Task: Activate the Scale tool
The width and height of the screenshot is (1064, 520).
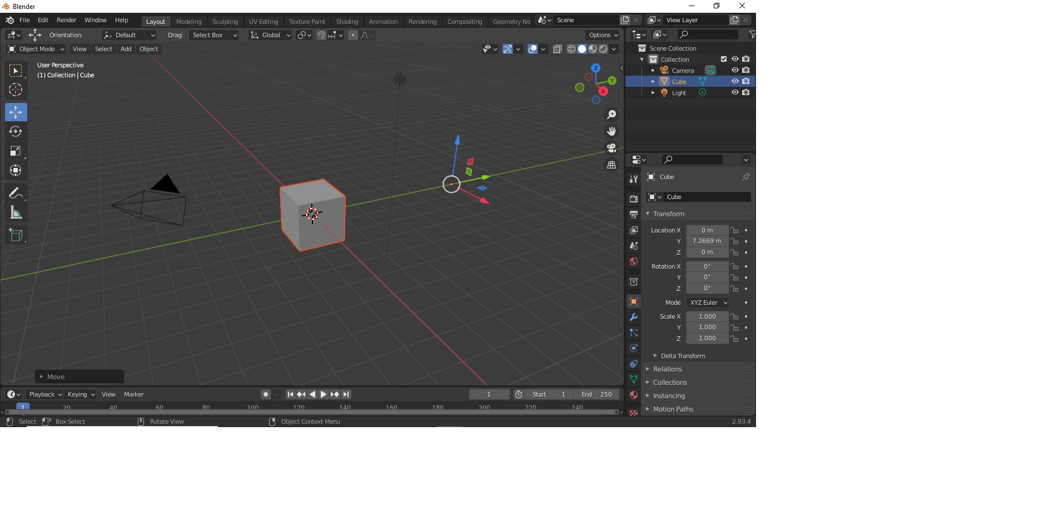Action: pyautogui.click(x=16, y=151)
